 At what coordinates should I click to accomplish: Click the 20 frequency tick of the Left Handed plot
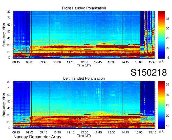click(9, 122)
